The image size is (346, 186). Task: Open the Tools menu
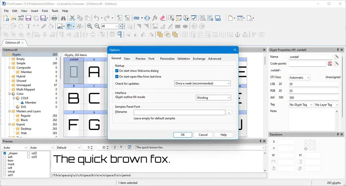[55, 11]
